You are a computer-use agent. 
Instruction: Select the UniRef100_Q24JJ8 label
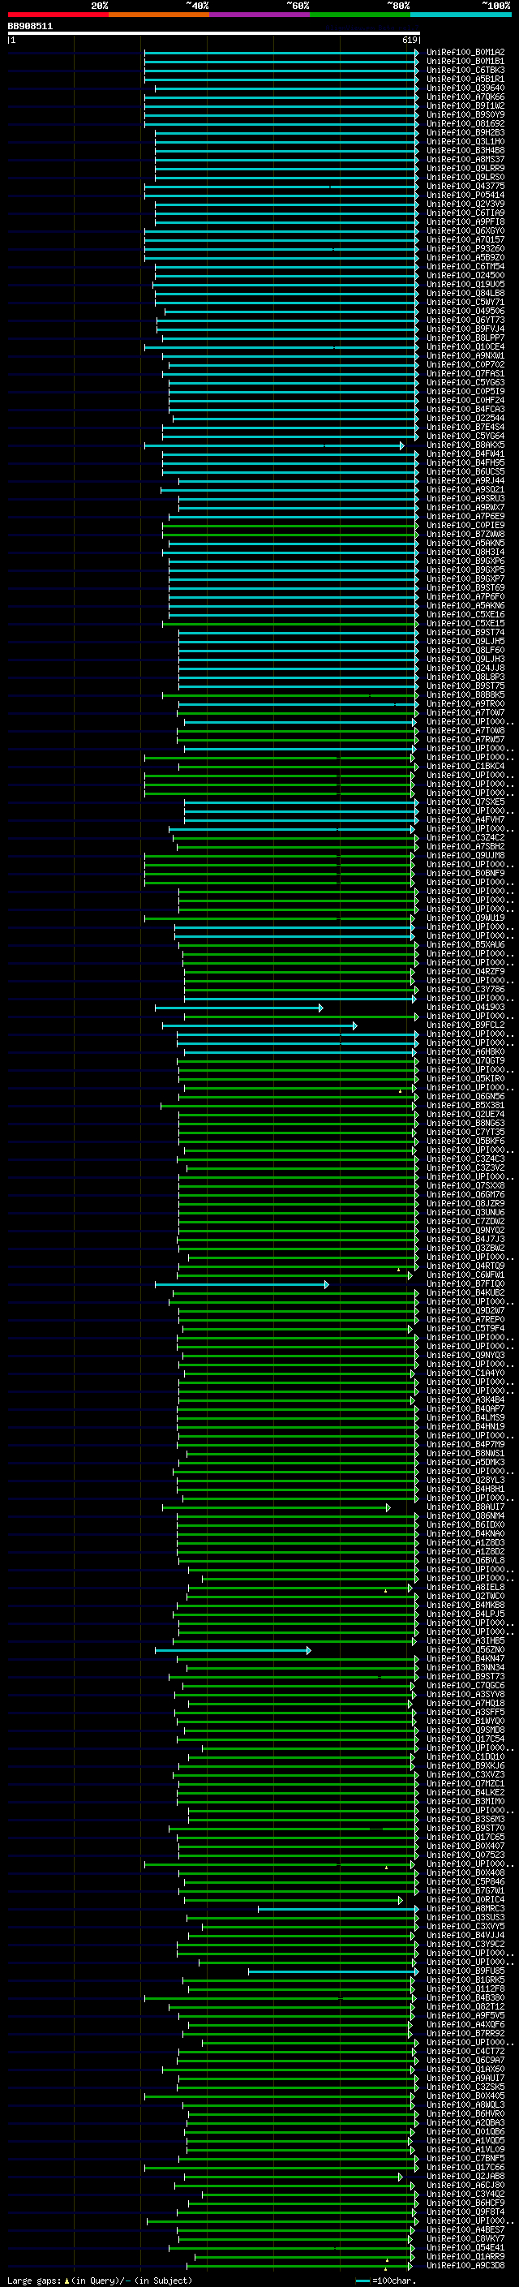click(x=465, y=668)
